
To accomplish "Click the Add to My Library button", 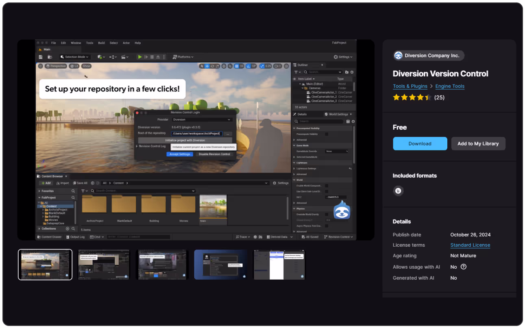I will click(478, 143).
